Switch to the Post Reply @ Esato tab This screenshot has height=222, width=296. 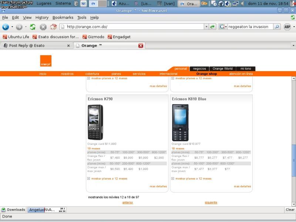click(36, 46)
